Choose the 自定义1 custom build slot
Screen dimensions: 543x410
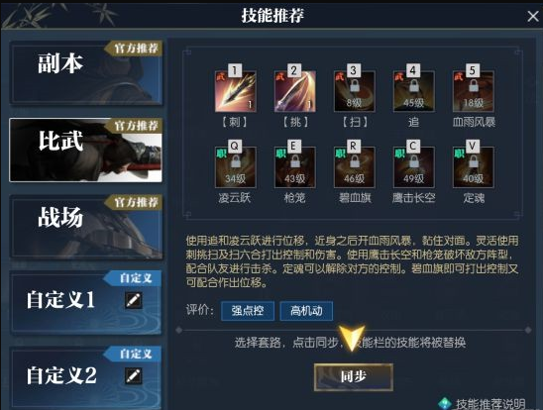coord(86,302)
